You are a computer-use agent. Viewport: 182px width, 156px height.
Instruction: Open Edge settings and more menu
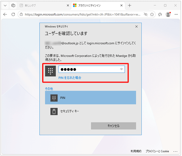(x=176, y=15)
